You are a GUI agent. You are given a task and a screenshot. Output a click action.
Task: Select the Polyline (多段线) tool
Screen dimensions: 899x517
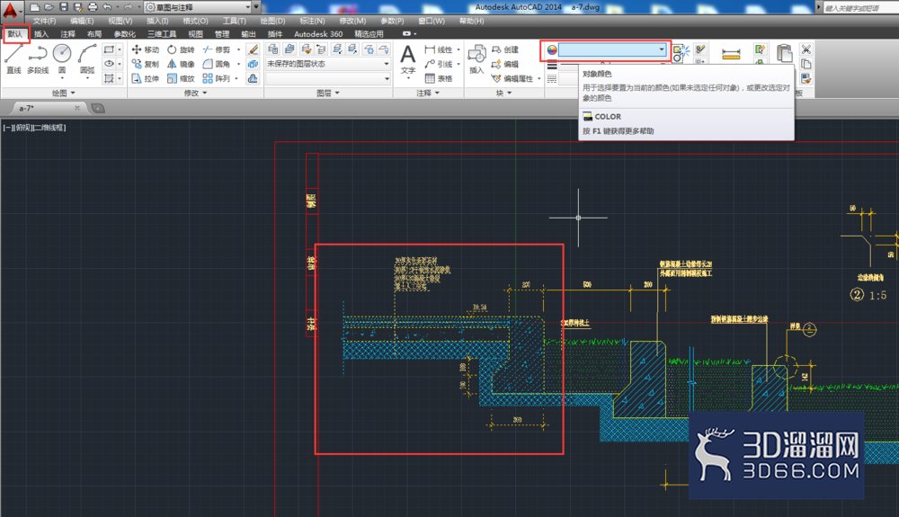38,58
